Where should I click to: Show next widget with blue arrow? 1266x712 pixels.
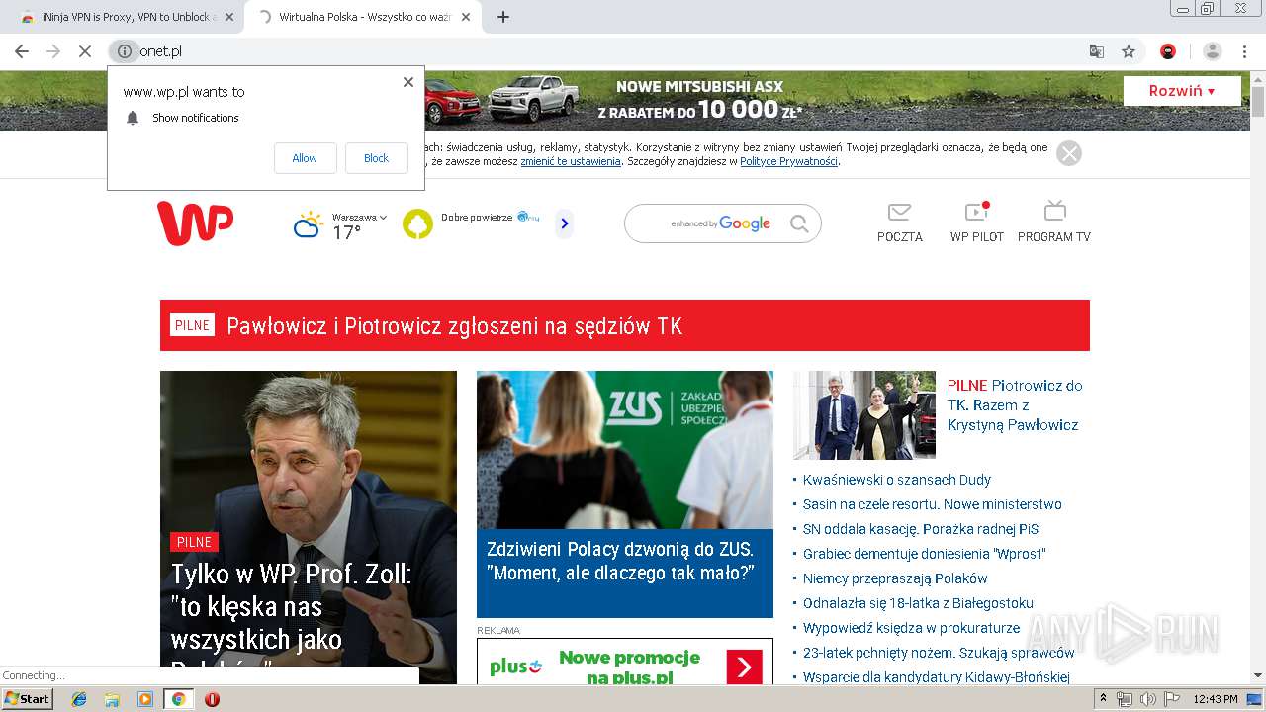[x=565, y=224]
